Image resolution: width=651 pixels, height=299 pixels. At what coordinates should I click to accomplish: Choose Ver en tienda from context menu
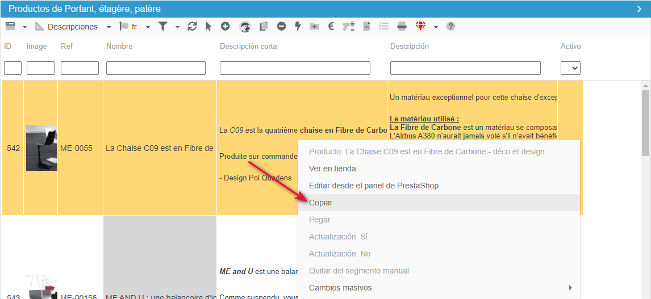point(332,169)
